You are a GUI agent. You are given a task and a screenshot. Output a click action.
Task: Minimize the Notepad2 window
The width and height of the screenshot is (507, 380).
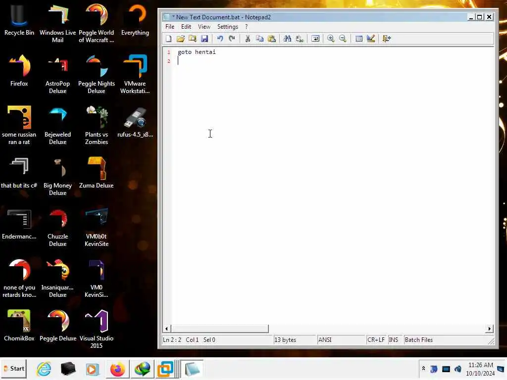pyautogui.click(x=471, y=17)
